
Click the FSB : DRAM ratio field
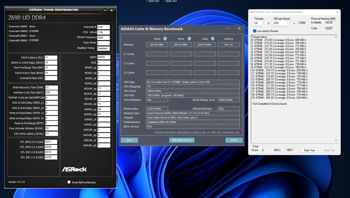(103, 32)
